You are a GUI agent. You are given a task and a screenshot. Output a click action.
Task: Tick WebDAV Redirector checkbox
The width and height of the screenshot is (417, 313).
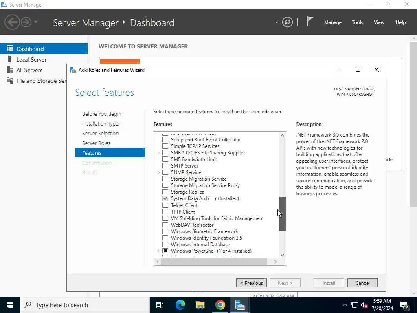pyautogui.click(x=165, y=225)
